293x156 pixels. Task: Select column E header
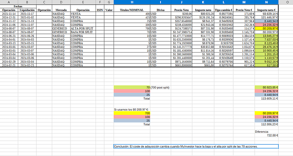83,2
